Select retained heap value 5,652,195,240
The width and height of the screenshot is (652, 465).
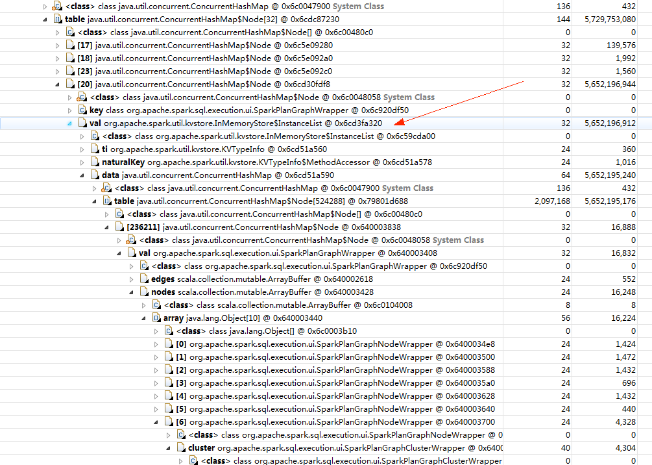(610, 175)
